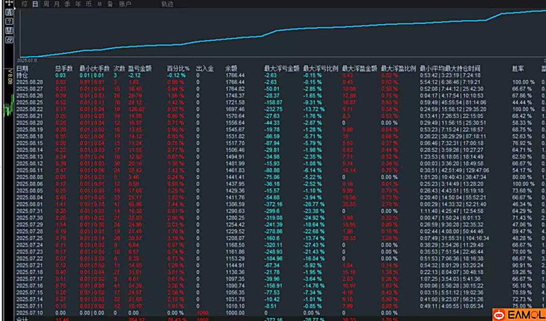Select the 持仓 open positions row label
The height and width of the screenshot is (321, 546).
(22, 75)
